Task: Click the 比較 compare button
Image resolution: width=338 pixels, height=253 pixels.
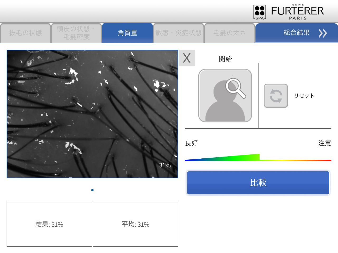Action: pyautogui.click(x=258, y=183)
